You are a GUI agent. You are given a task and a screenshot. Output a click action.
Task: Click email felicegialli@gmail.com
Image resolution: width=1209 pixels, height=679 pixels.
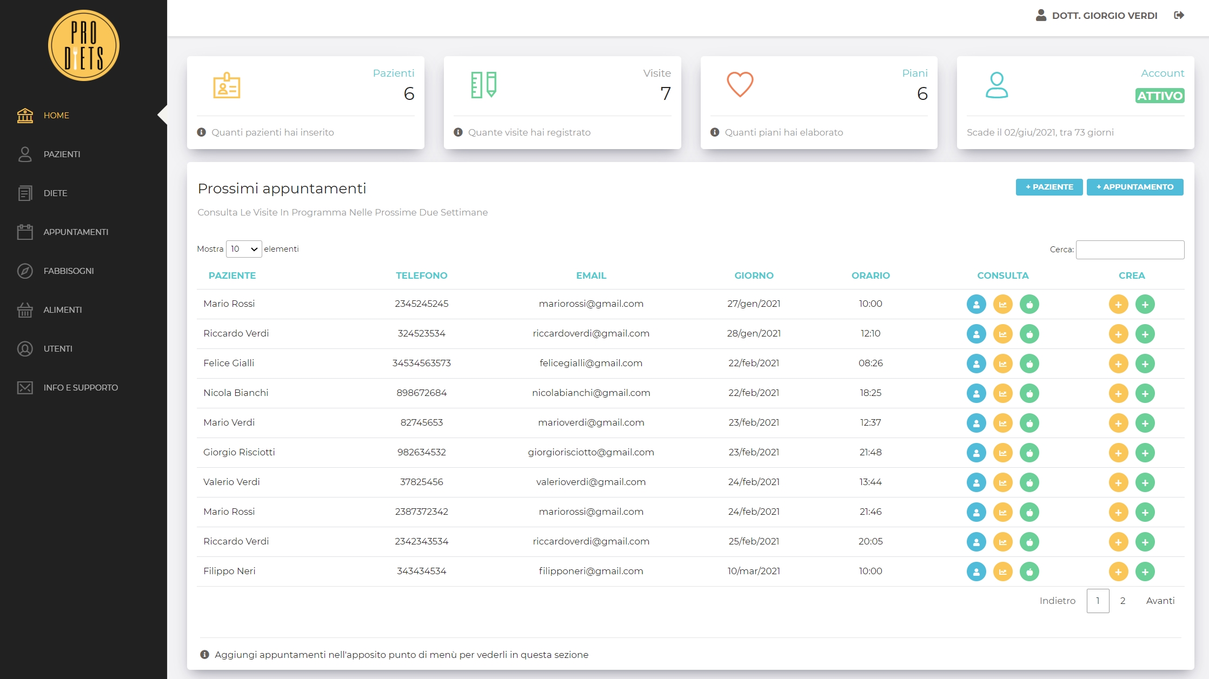[x=591, y=363]
